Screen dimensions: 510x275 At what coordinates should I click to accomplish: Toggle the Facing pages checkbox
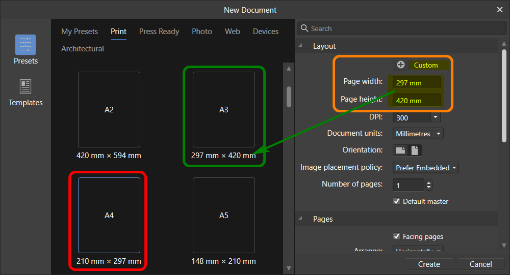tap(397, 236)
